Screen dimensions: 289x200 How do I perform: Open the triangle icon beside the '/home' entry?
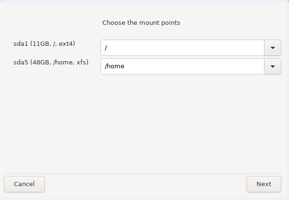point(273,66)
